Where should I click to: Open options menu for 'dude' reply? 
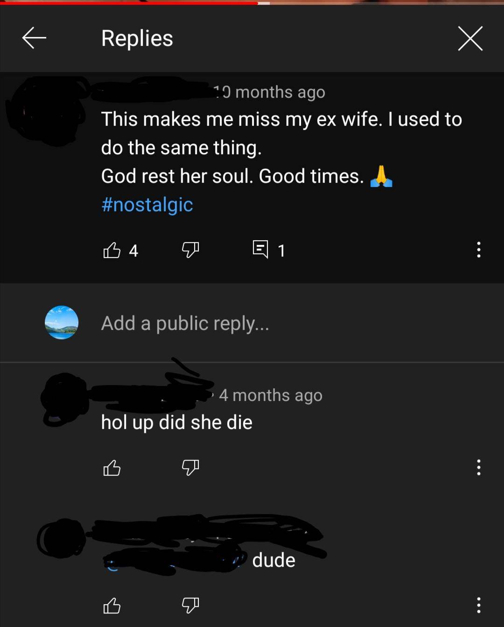478,605
